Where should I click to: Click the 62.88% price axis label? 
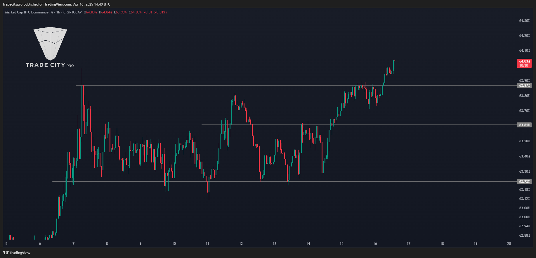pos(525,236)
